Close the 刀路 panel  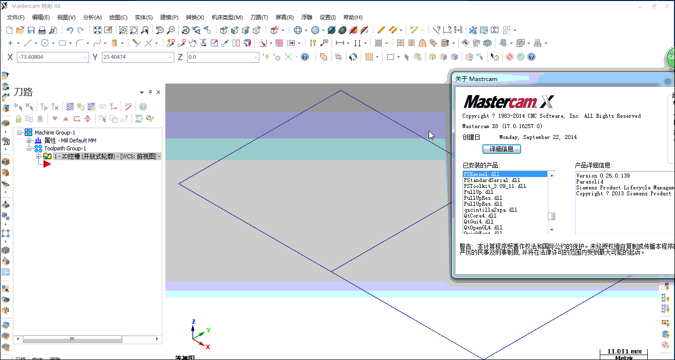pos(158,92)
